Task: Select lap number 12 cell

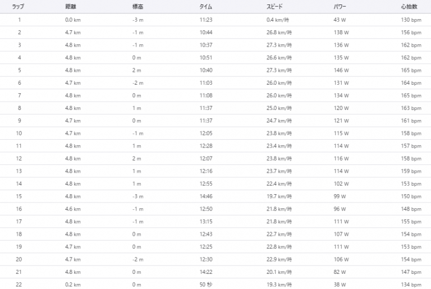Action: (x=19, y=158)
